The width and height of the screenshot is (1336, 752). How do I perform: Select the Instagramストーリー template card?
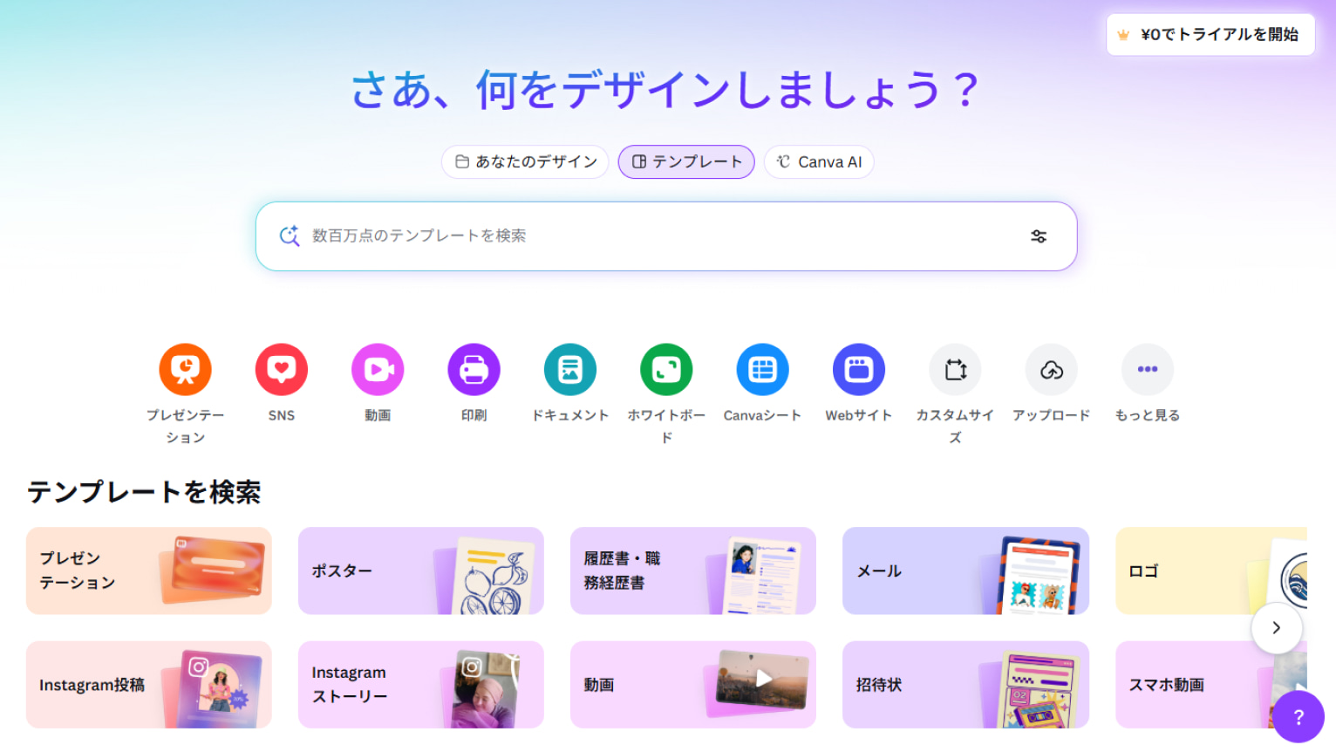click(420, 685)
